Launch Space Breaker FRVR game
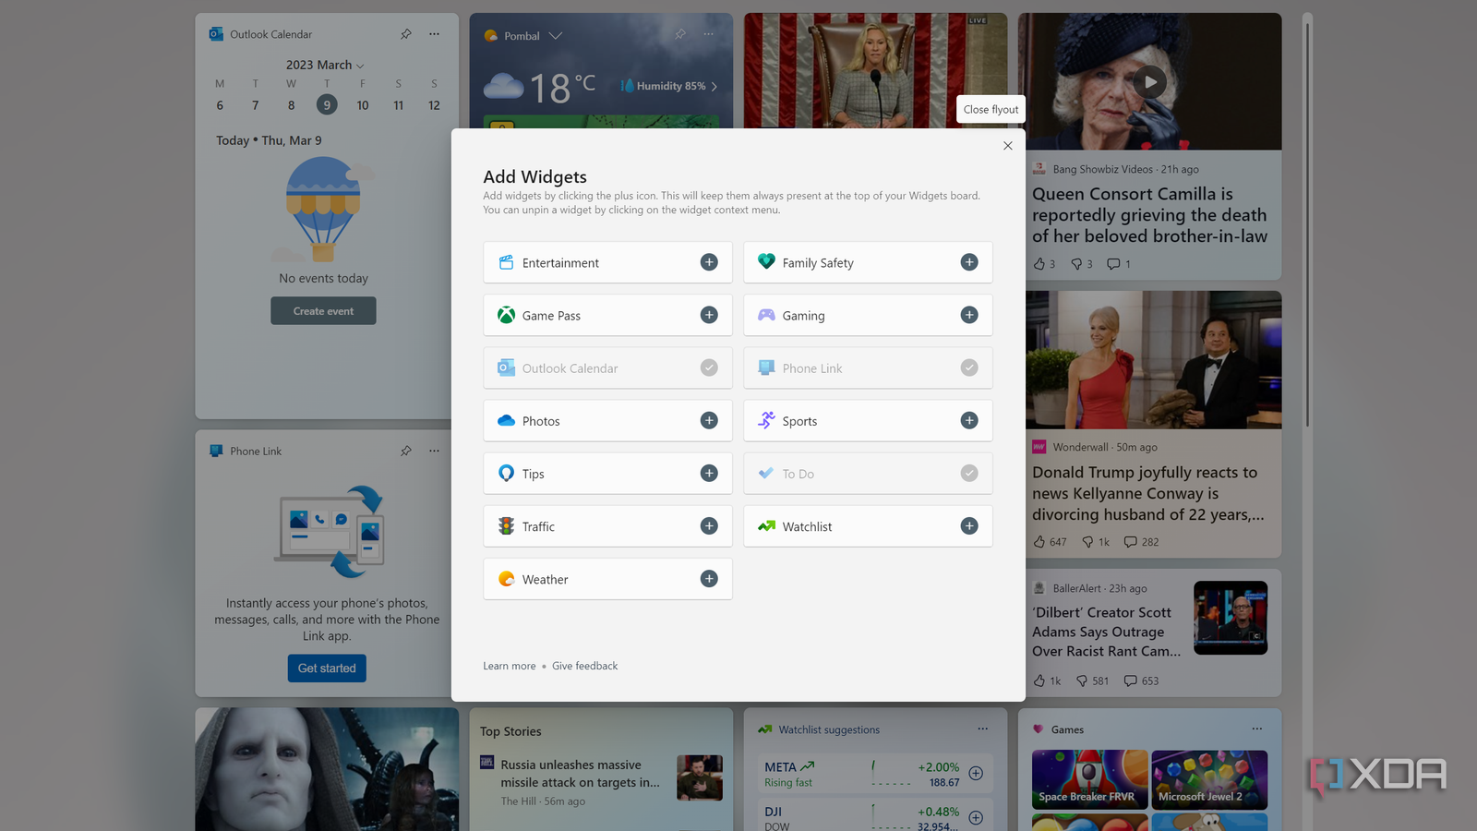The height and width of the screenshot is (831, 1477). pos(1089,779)
